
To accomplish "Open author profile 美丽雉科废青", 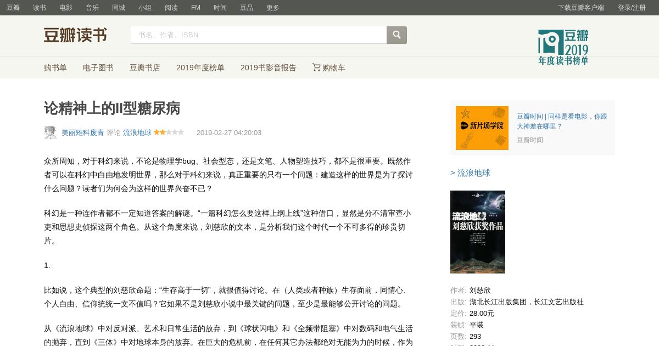I will 83,132.
